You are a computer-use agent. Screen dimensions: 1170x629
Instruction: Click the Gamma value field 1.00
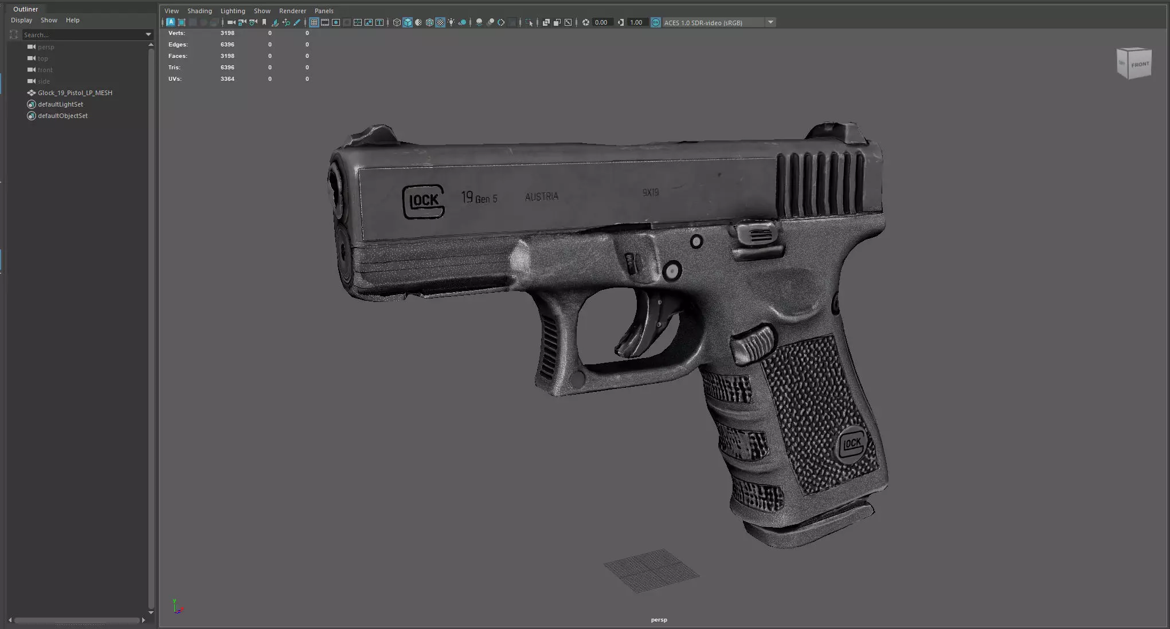coord(637,22)
